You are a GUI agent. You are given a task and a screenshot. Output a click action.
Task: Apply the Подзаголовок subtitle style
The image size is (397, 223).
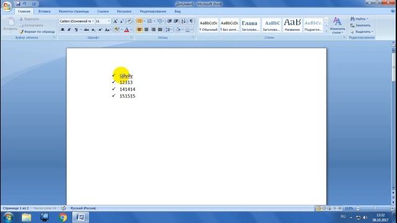point(313,25)
